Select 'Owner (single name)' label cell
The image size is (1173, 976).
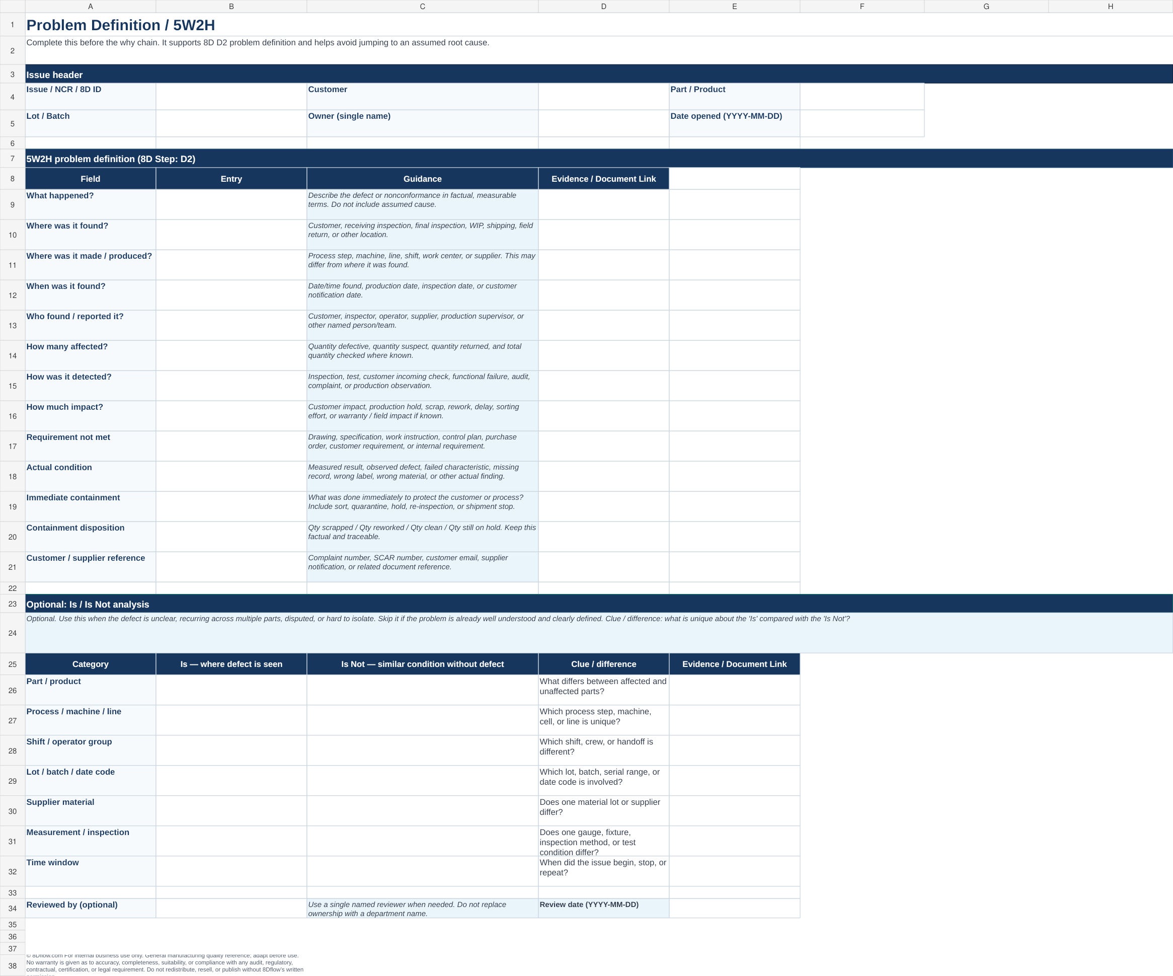422,123
